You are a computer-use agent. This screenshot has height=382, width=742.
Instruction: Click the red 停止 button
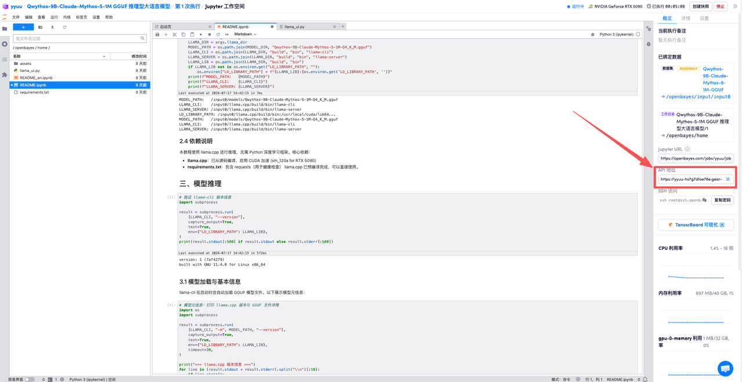click(x=721, y=6)
